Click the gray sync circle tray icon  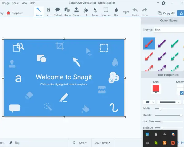(147, 143)
